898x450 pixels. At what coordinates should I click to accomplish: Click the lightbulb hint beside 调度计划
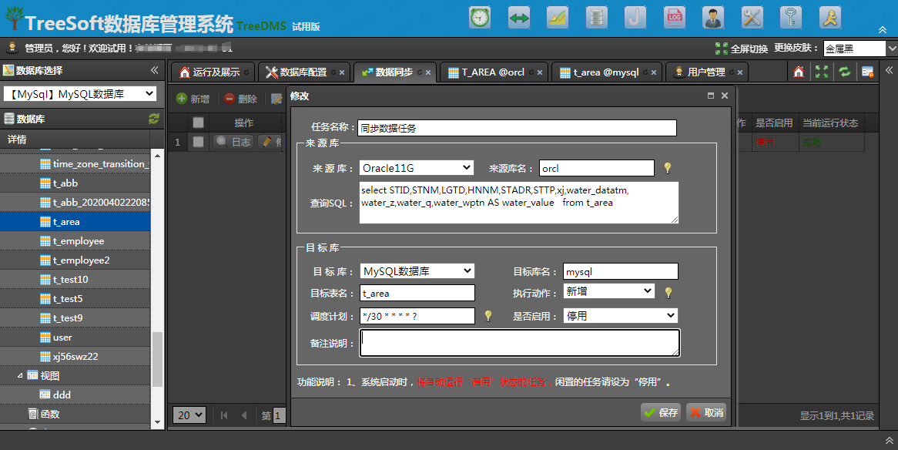click(x=488, y=316)
